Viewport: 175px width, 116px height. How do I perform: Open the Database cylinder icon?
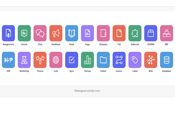[167, 60]
